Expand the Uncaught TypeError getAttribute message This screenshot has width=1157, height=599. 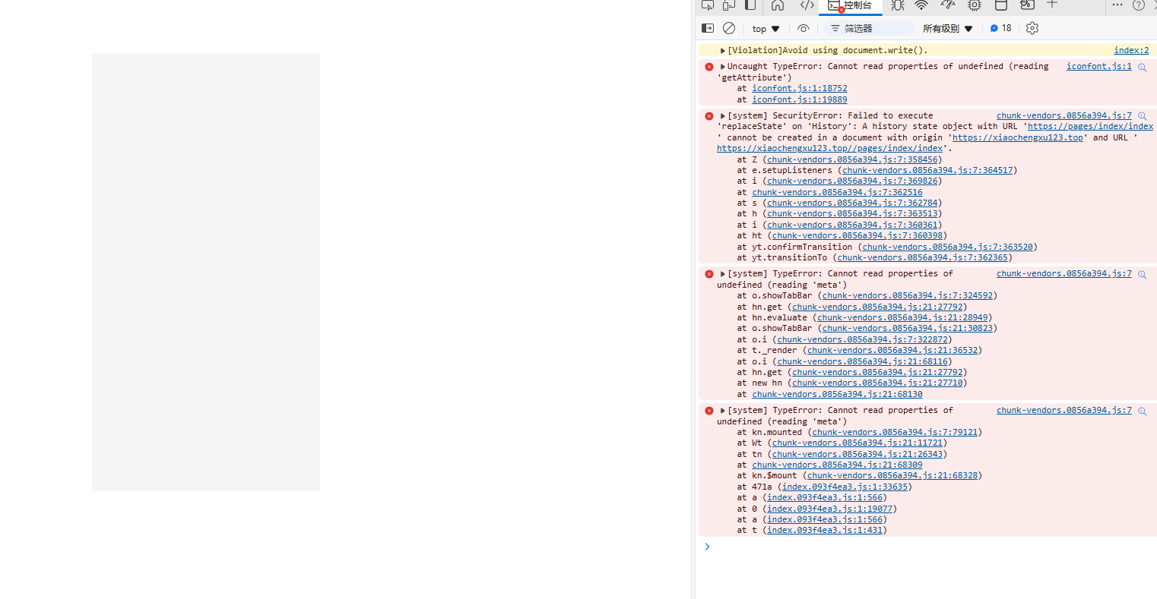pos(723,67)
